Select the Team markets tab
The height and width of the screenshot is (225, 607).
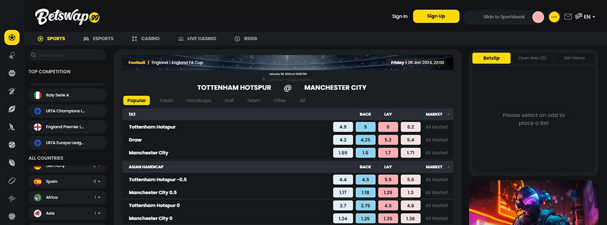pyautogui.click(x=254, y=101)
